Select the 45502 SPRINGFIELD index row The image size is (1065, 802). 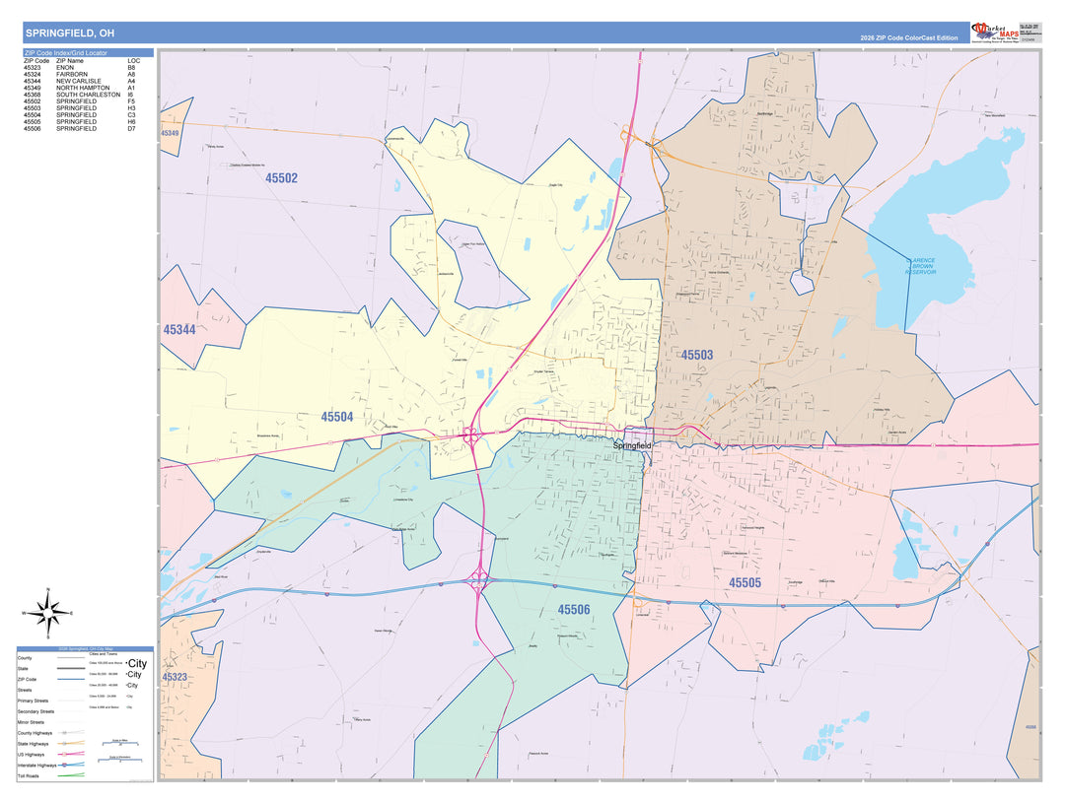coord(82,101)
